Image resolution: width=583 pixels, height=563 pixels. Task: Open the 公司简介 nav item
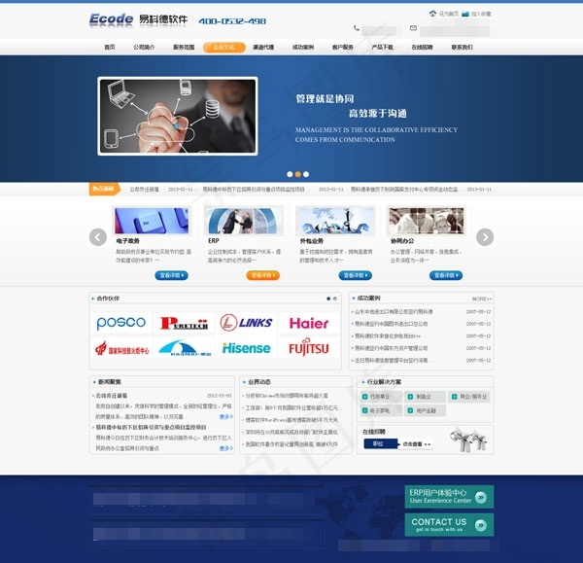pos(144,48)
